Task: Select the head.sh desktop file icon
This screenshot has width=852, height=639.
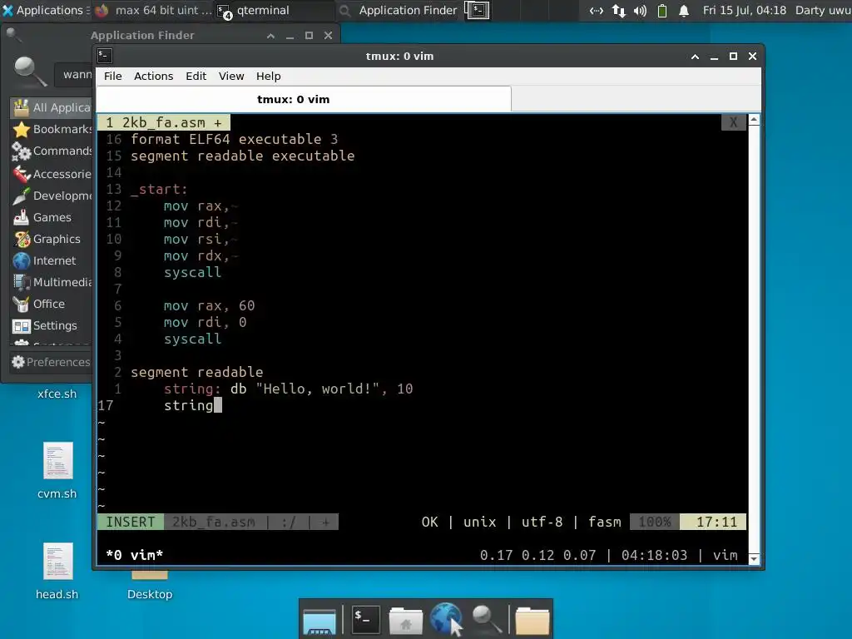Action: pyautogui.click(x=57, y=562)
